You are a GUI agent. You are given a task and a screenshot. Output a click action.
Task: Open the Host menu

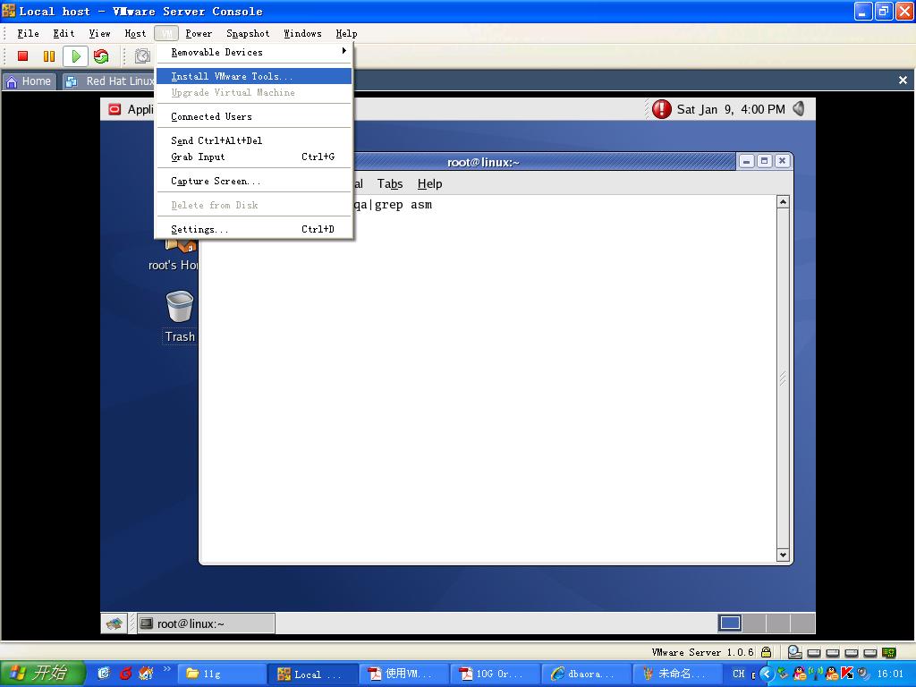click(x=135, y=33)
